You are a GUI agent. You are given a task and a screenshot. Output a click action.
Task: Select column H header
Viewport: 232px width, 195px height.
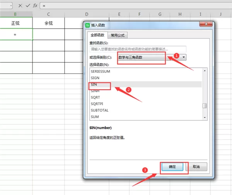click(180, 14)
